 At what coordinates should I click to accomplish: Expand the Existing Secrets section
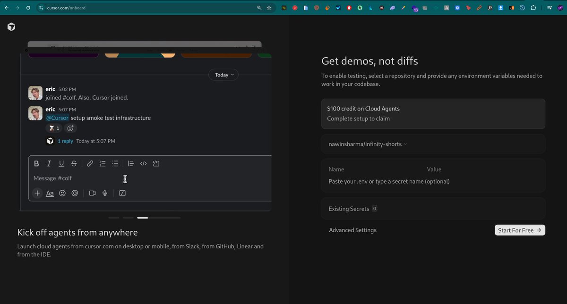point(433,209)
